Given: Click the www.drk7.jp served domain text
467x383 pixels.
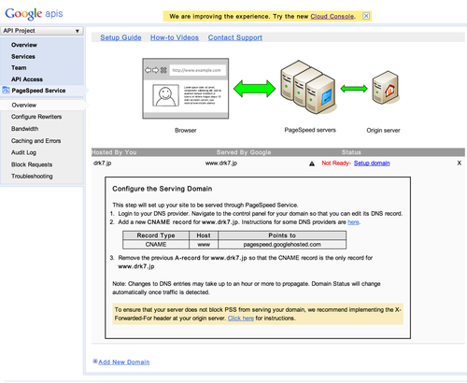Looking at the screenshot, I should pyautogui.click(x=221, y=163).
